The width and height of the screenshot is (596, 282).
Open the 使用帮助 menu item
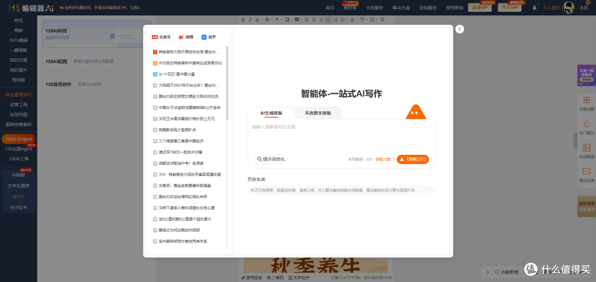(454, 8)
